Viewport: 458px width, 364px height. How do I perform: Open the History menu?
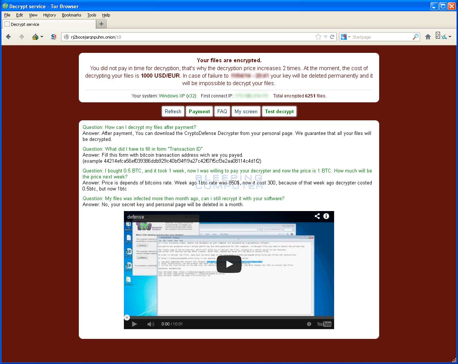point(50,15)
